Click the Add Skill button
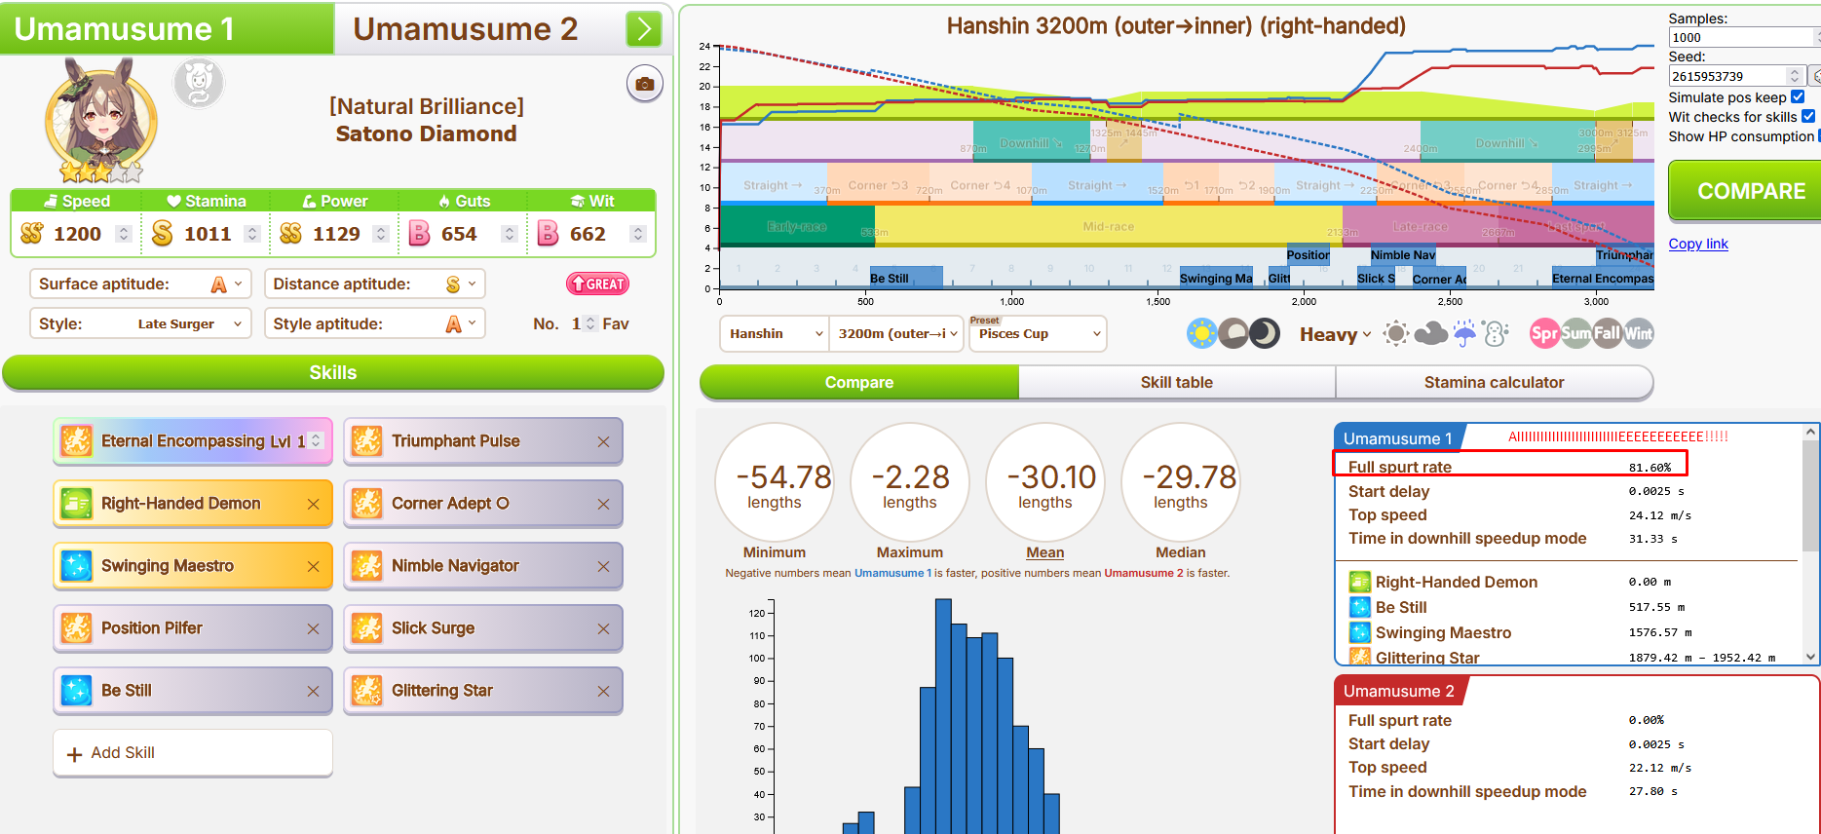The image size is (1821, 834). (193, 753)
